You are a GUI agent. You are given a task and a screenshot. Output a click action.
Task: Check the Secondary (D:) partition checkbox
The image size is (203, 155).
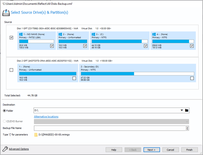(x=192, y=79)
